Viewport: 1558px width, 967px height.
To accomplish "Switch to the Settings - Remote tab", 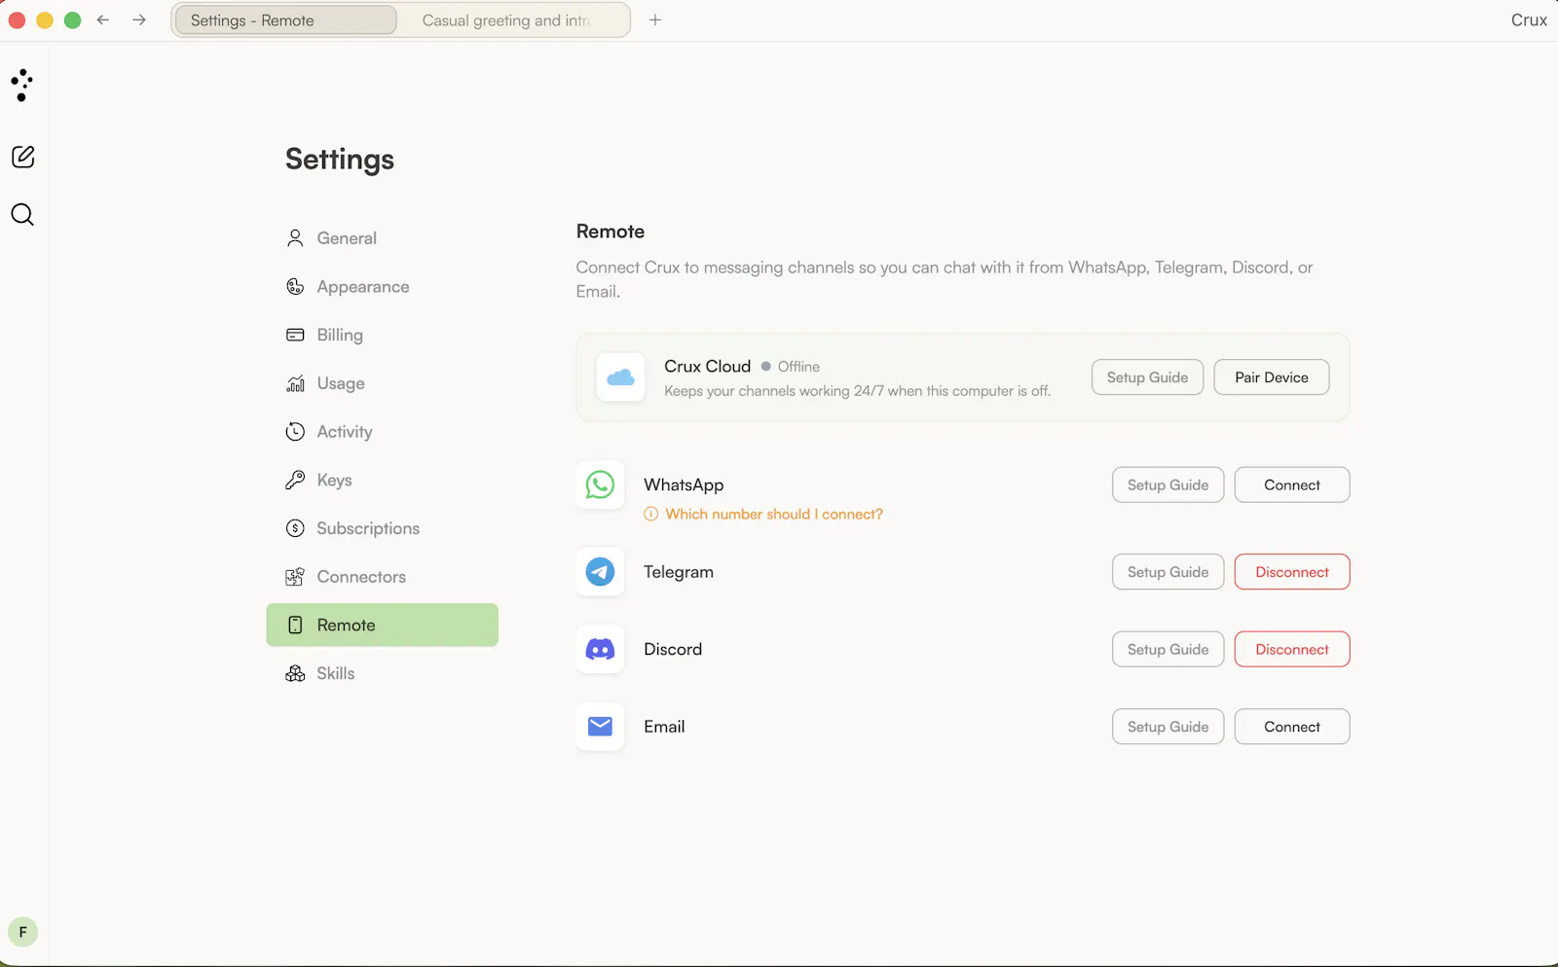I will click(286, 20).
